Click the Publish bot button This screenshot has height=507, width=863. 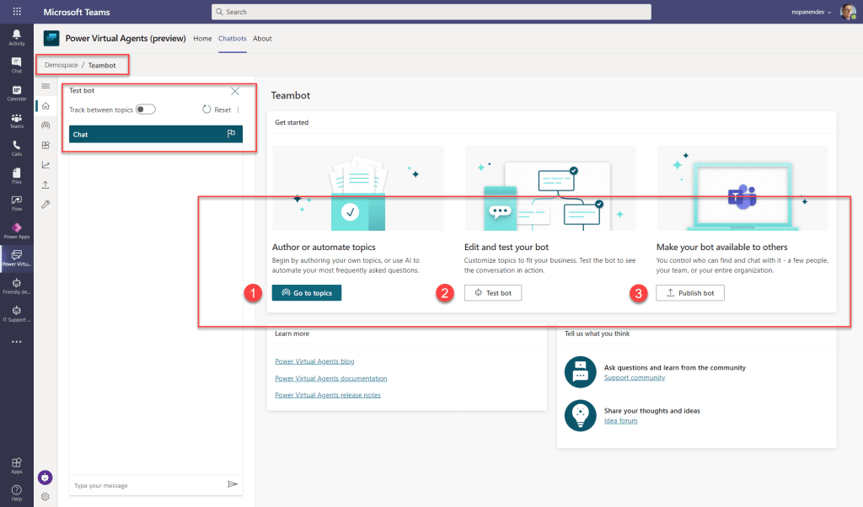689,293
